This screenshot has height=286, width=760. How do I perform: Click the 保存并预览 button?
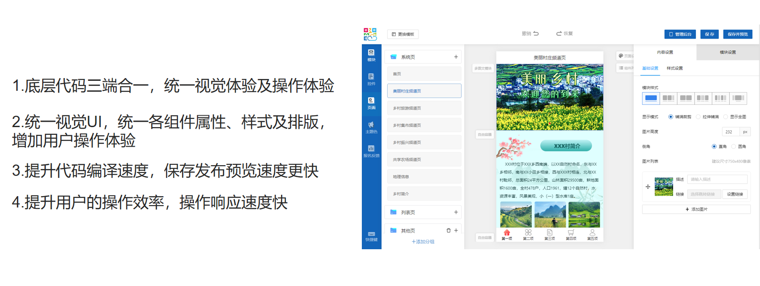click(737, 35)
